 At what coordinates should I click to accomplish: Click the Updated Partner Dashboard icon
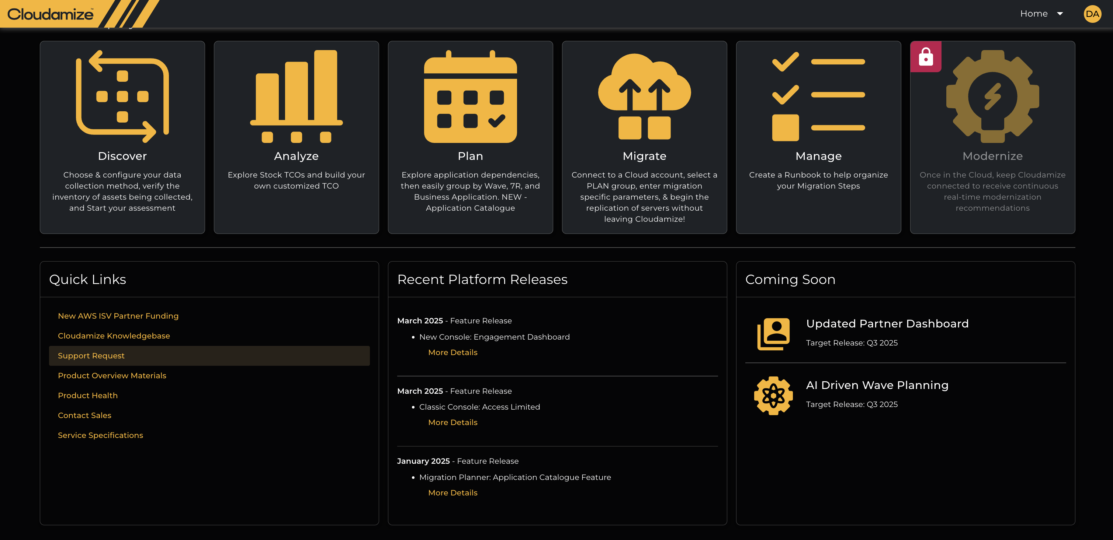[x=773, y=334]
